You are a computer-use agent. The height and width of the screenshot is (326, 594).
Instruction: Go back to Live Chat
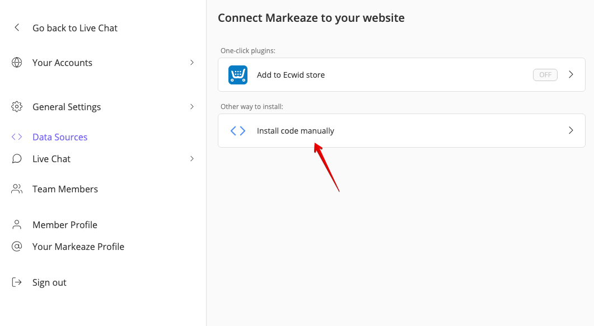[x=75, y=28]
